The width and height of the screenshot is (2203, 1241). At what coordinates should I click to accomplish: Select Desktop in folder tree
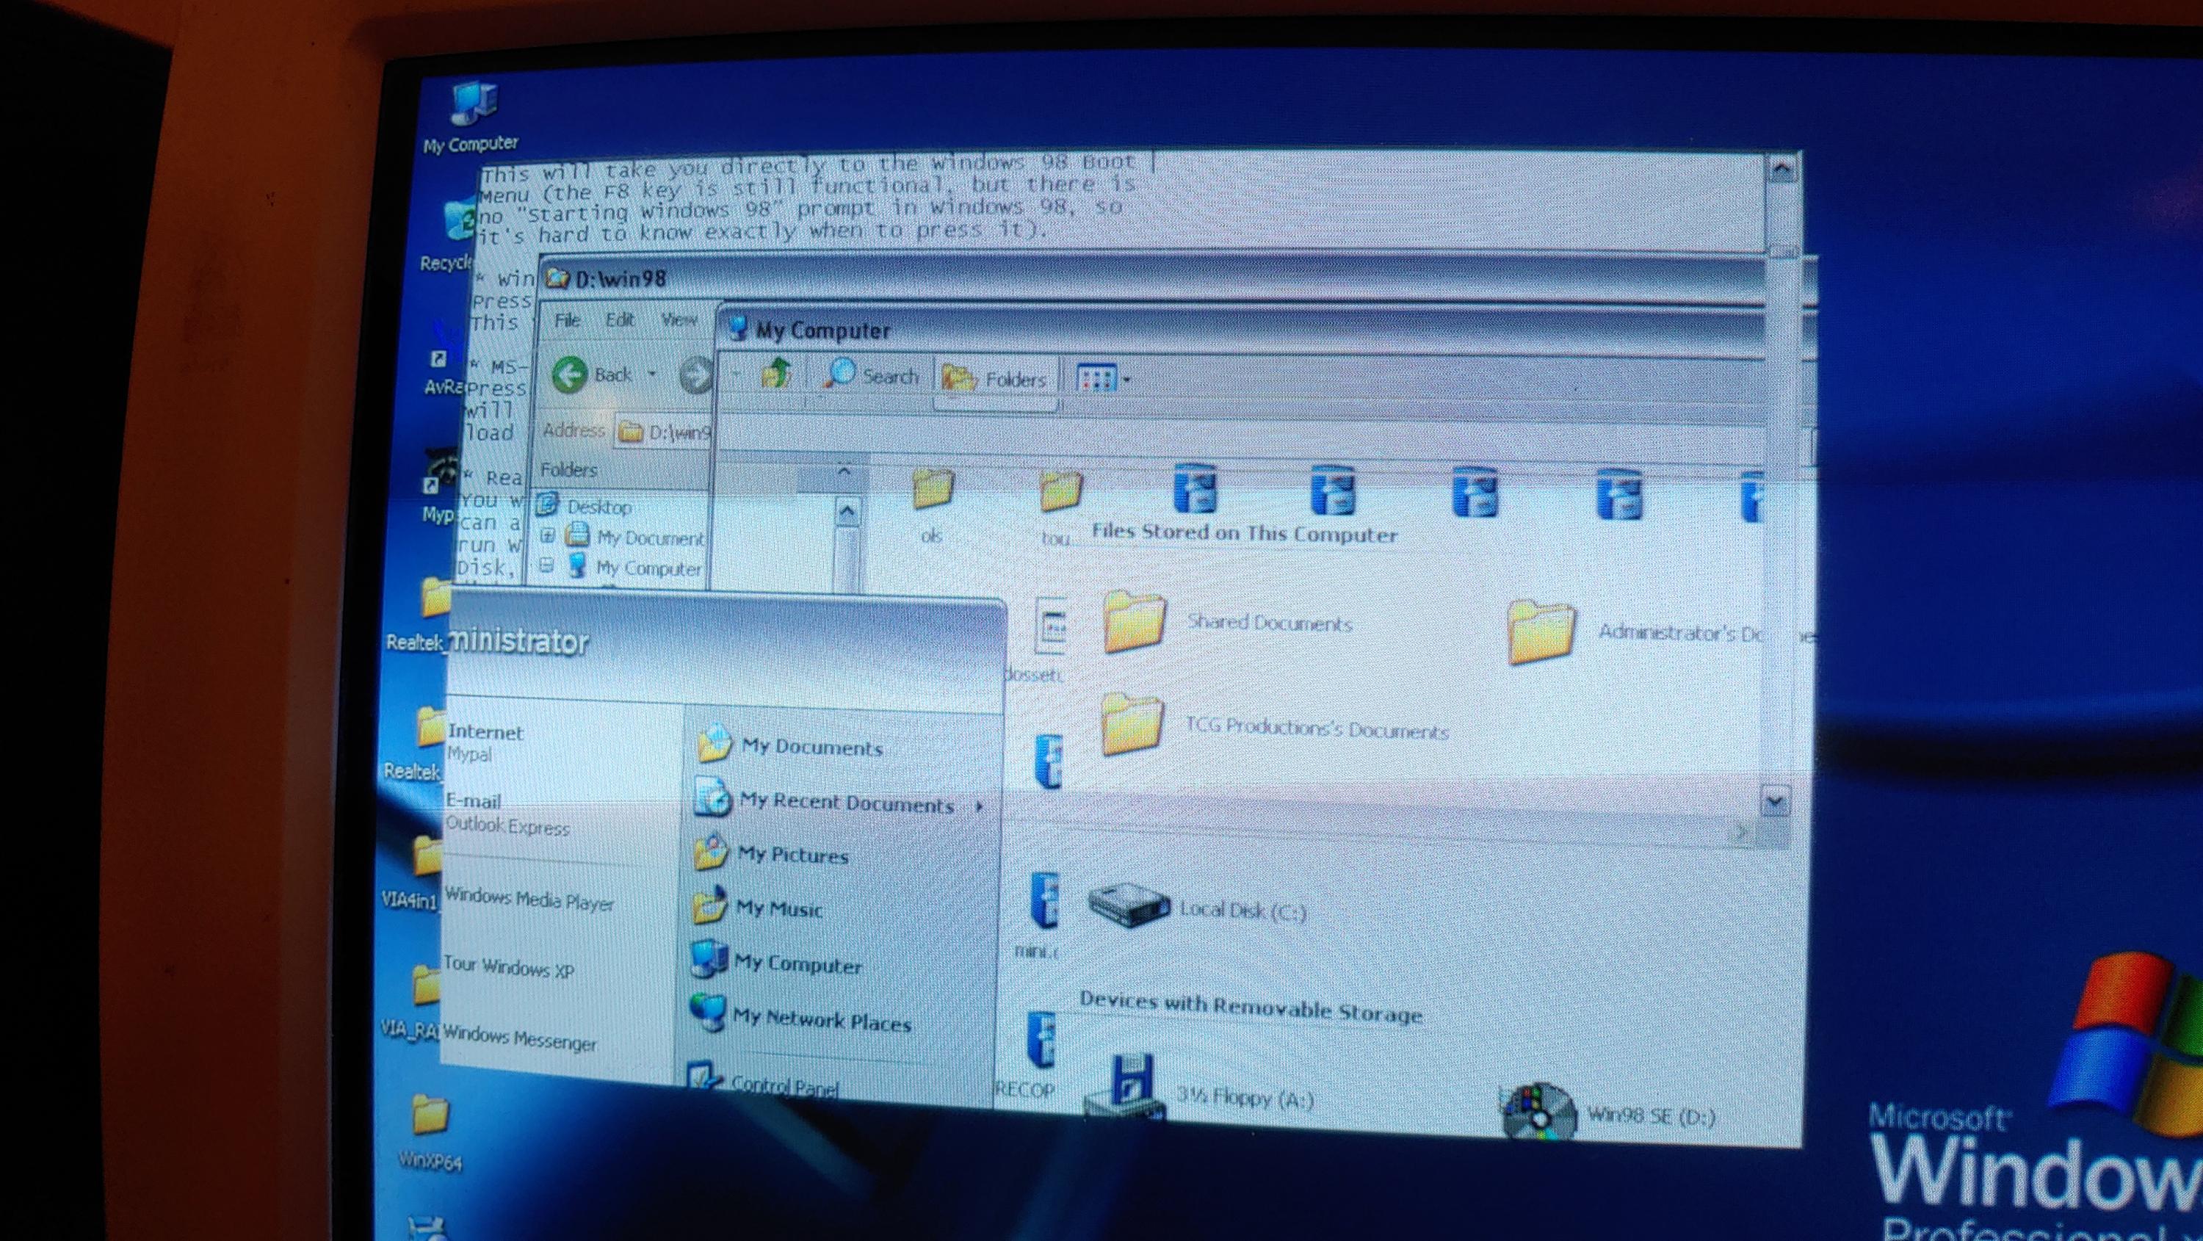point(598,507)
